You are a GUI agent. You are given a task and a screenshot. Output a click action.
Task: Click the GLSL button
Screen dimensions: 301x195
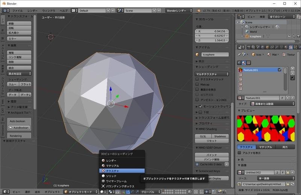pyautogui.click(x=203, y=136)
